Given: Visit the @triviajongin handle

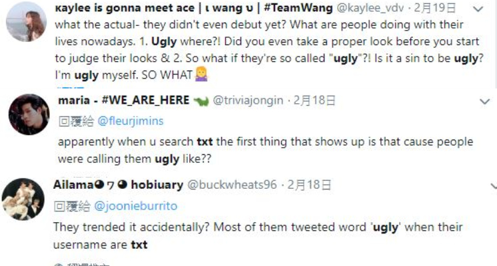Looking at the screenshot, I should (248, 100).
